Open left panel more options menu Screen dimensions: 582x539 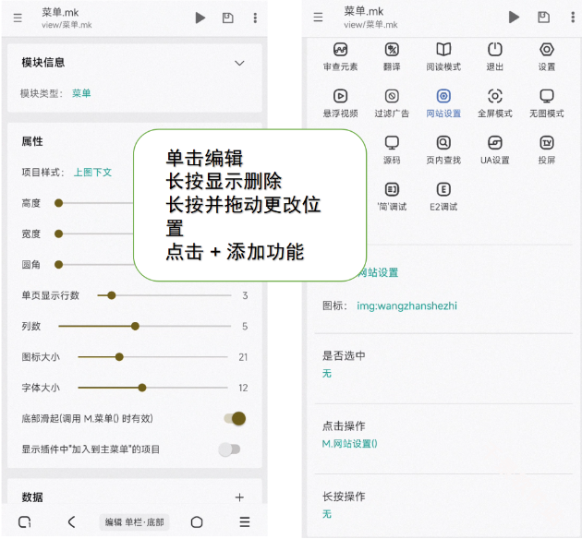click(x=255, y=18)
